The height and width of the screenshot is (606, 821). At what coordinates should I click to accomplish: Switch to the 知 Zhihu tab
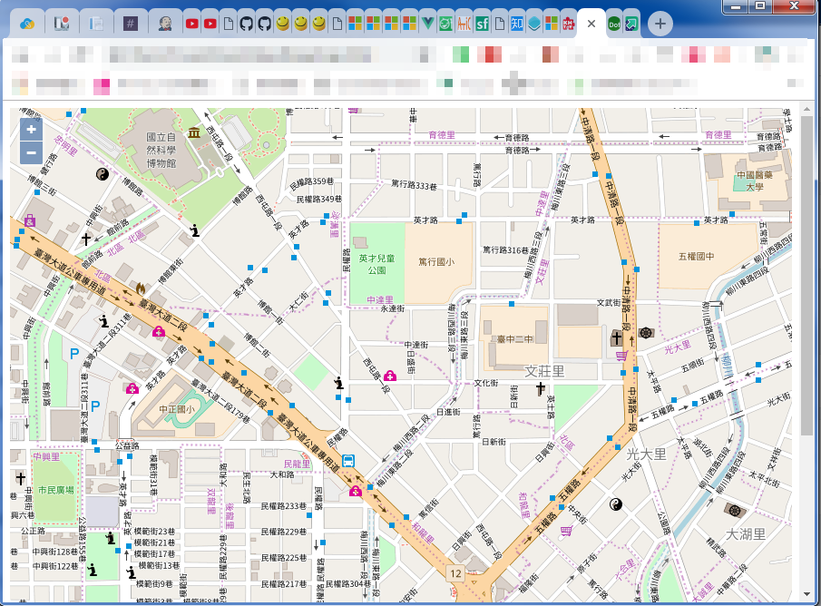[517, 24]
